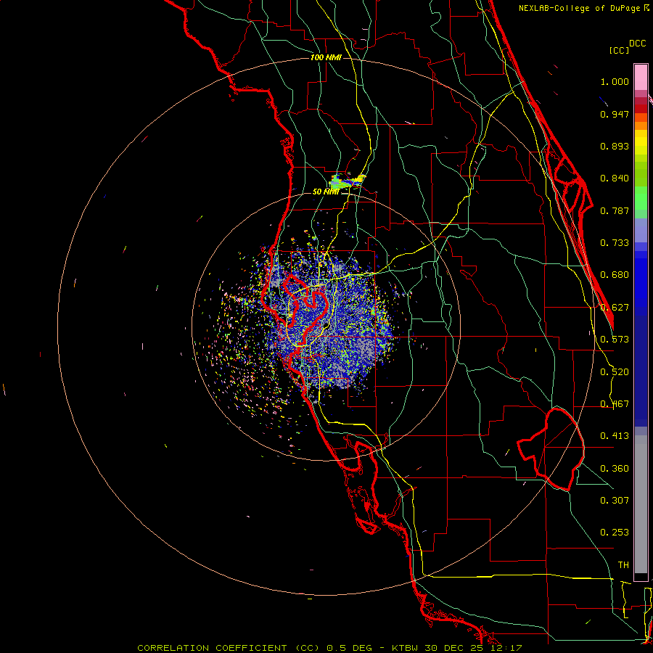Click the NEXLAB-College of DuPage label

[579, 8]
